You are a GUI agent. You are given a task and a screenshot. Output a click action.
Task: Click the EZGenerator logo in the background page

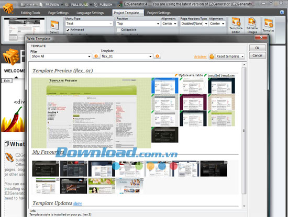pos(11,56)
